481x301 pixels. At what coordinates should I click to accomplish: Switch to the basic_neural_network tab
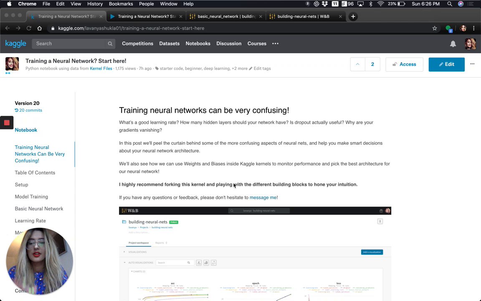point(226,17)
